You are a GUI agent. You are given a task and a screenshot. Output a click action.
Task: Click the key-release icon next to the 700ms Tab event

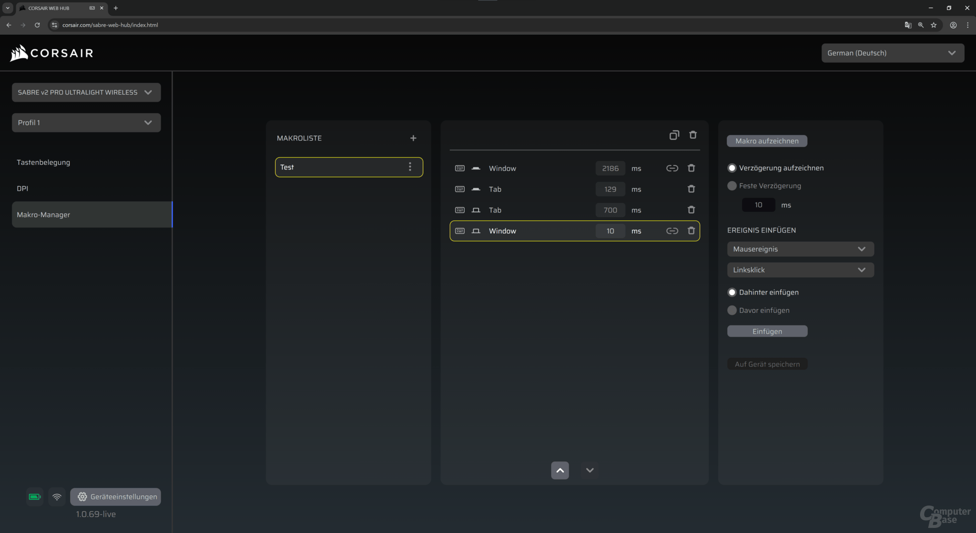click(476, 210)
